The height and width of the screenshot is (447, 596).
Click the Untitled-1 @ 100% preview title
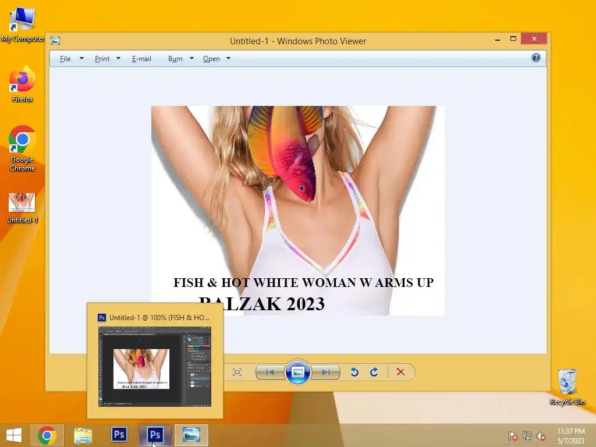point(159,317)
